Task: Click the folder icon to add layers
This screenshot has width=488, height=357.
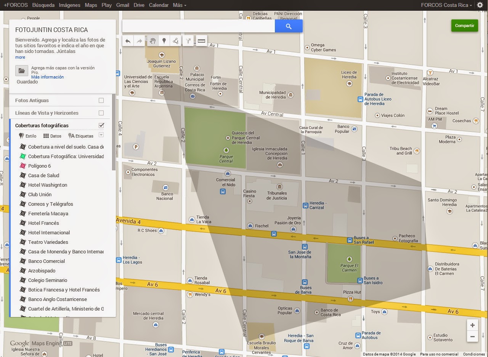Action: [x=22, y=70]
